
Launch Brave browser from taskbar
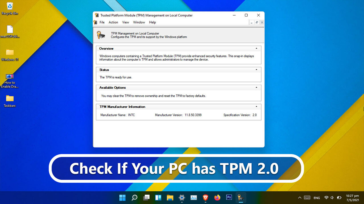click(x=206, y=197)
